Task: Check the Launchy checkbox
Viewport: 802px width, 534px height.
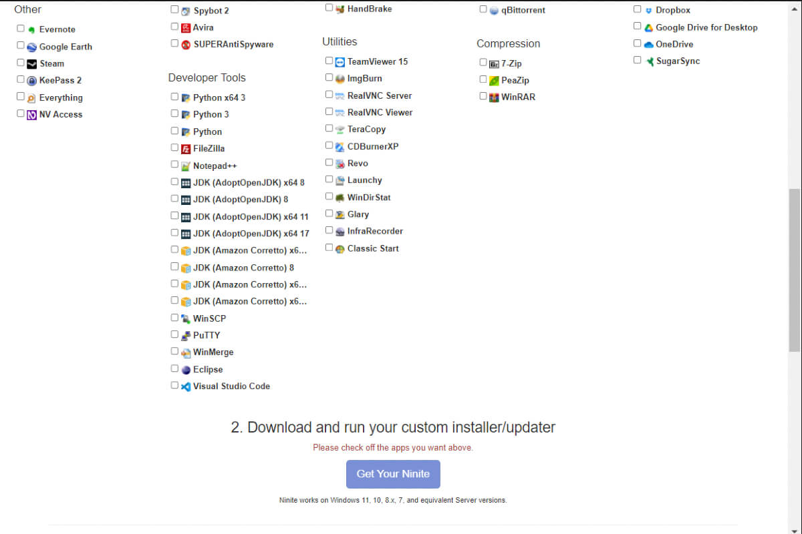Action: (329, 180)
